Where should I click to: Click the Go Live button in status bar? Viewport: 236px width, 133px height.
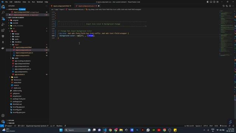point(223,126)
